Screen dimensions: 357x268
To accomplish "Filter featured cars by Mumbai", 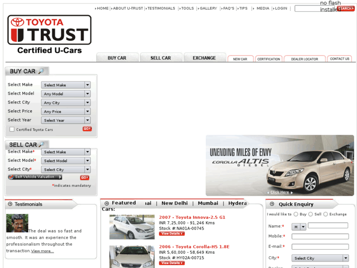I will 208,203.
